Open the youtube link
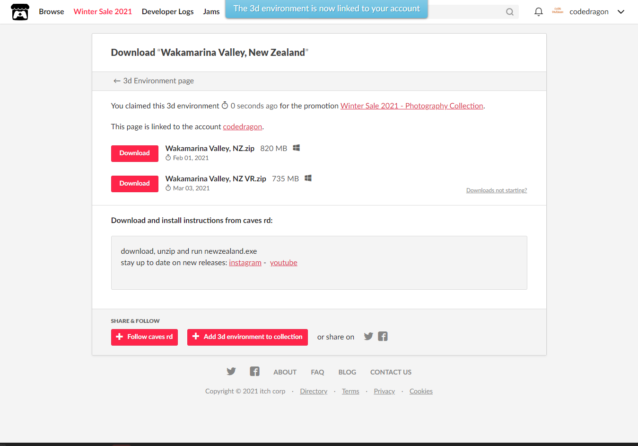Image resolution: width=638 pixels, height=446 pixels. (x=284, y=263)
